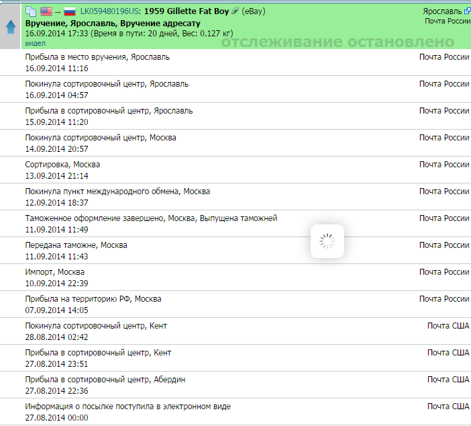Screen dimensions: 471x426
Task: Click the copy tracking number icon
Action: coord(31,11)
